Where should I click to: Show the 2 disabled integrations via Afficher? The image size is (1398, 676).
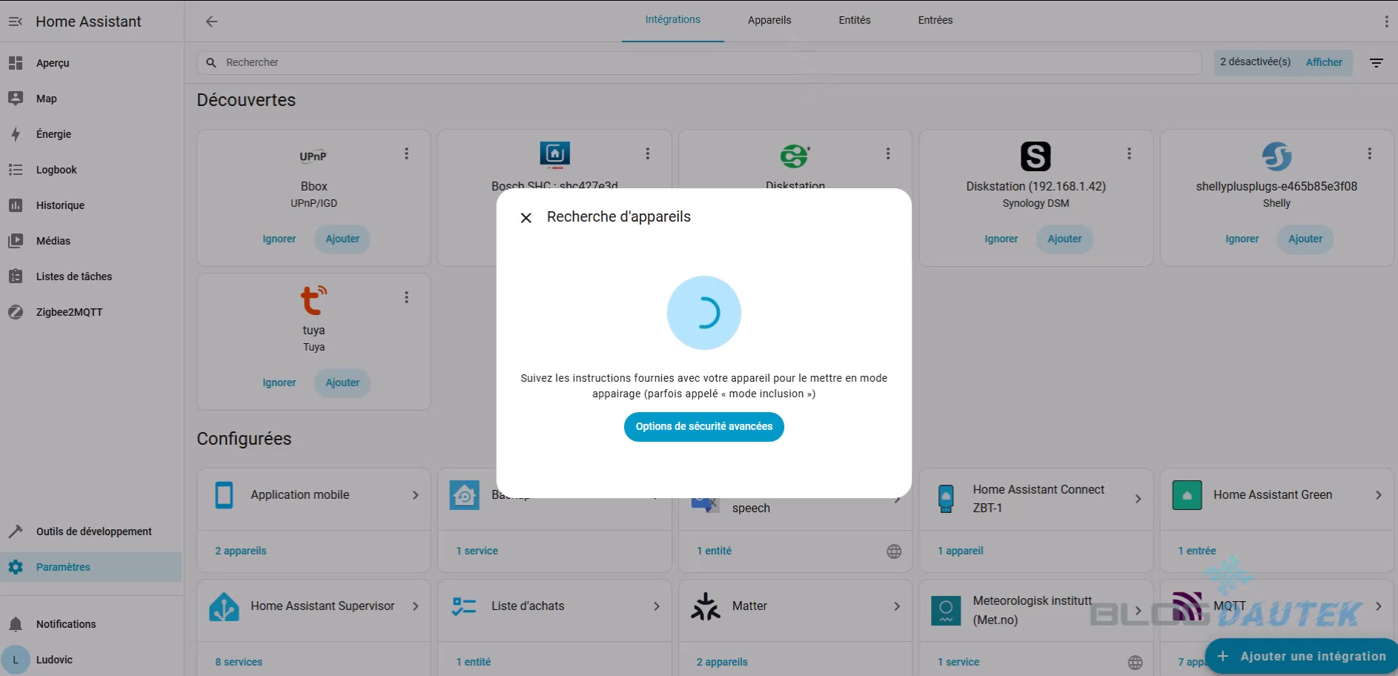pyautogui.click(x=1323, y=63)
